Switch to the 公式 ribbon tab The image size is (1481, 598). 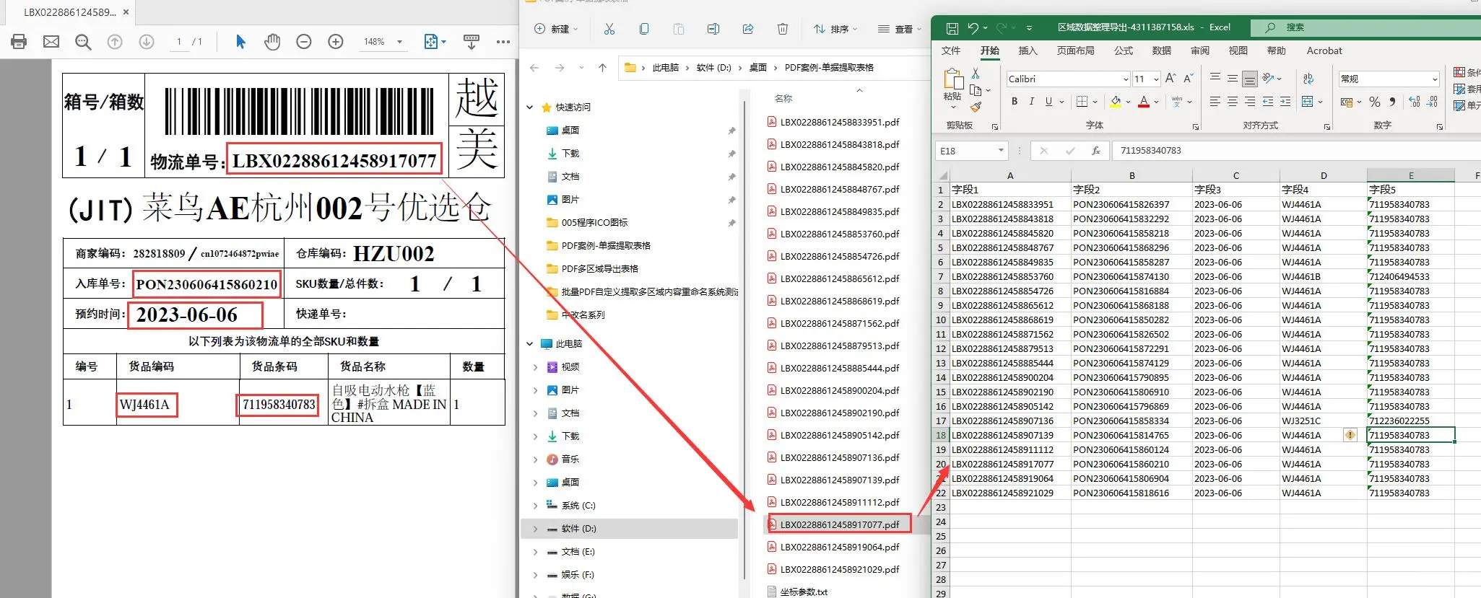[x=1124, y=50]
